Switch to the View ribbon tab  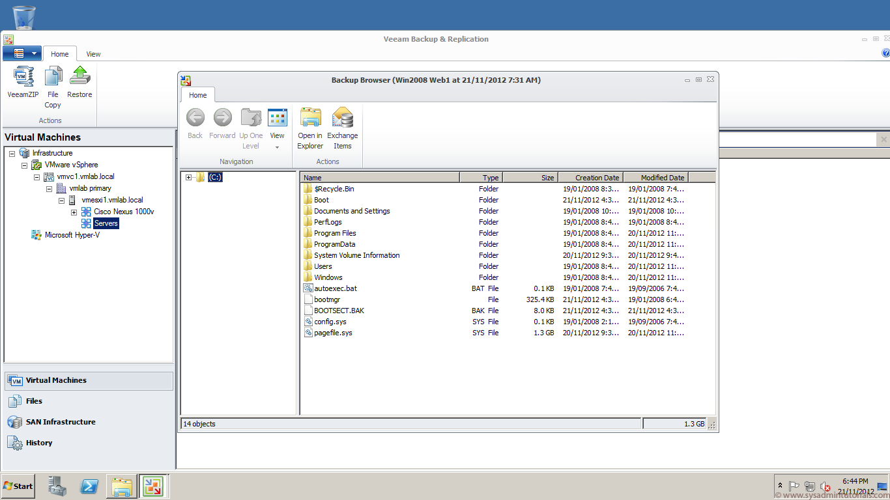93,54
